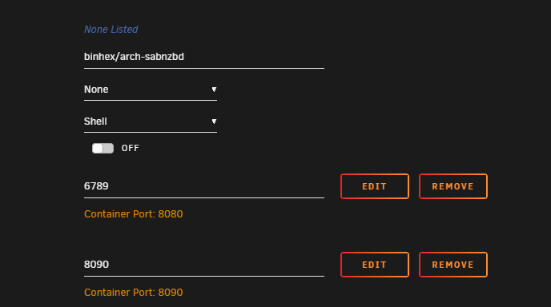Click the arrow beside the 'None' selection
551x307 pixels.
tap(214, 90)
